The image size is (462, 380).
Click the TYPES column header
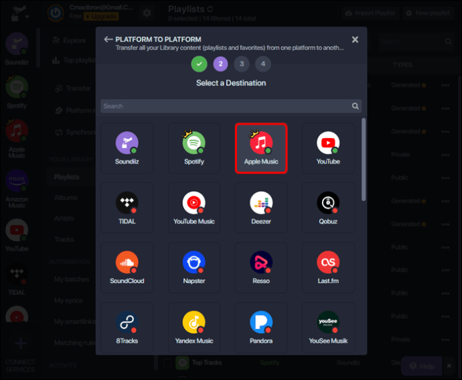point(402,64)
